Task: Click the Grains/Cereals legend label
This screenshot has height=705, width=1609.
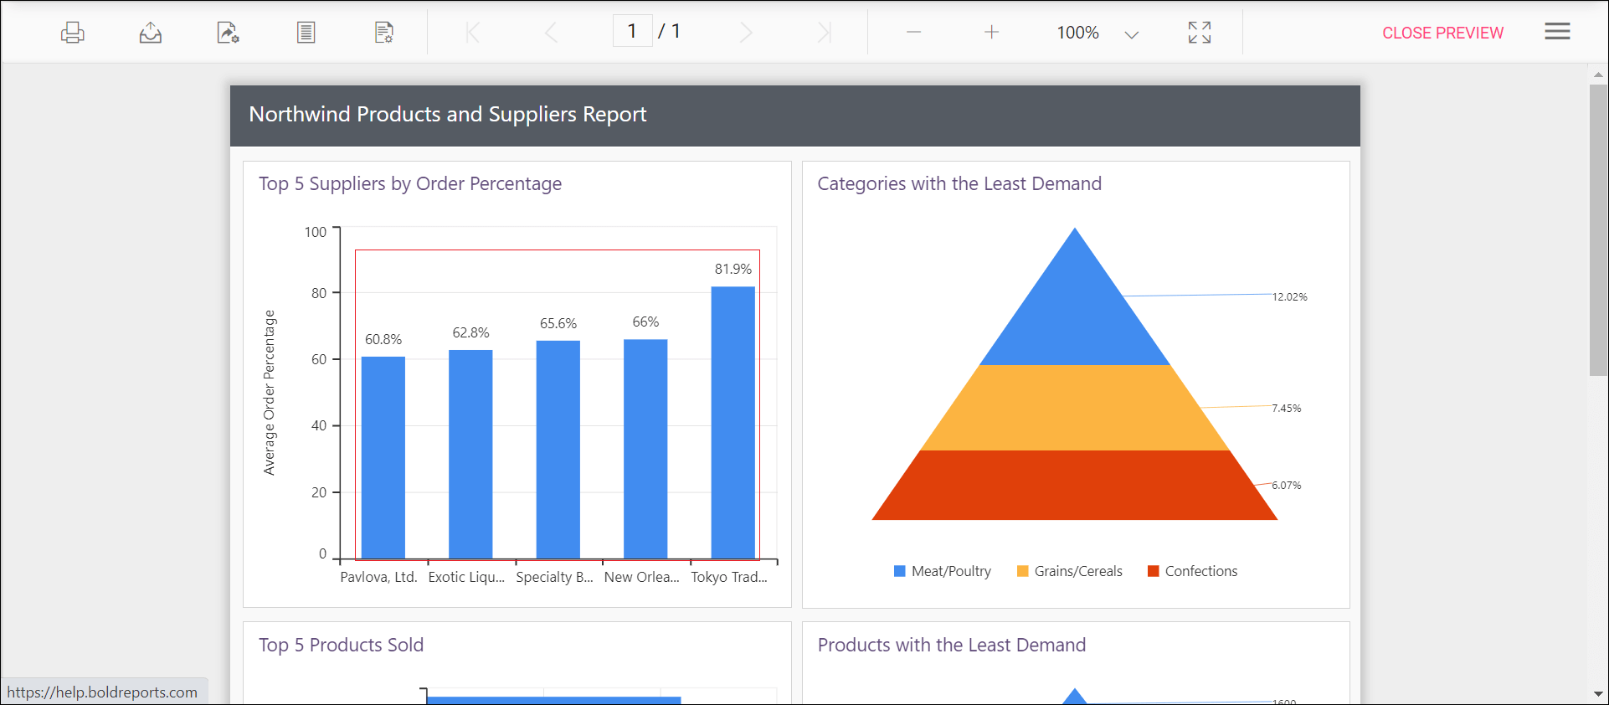Action: pyautogui.click(x=1078, y=571)
